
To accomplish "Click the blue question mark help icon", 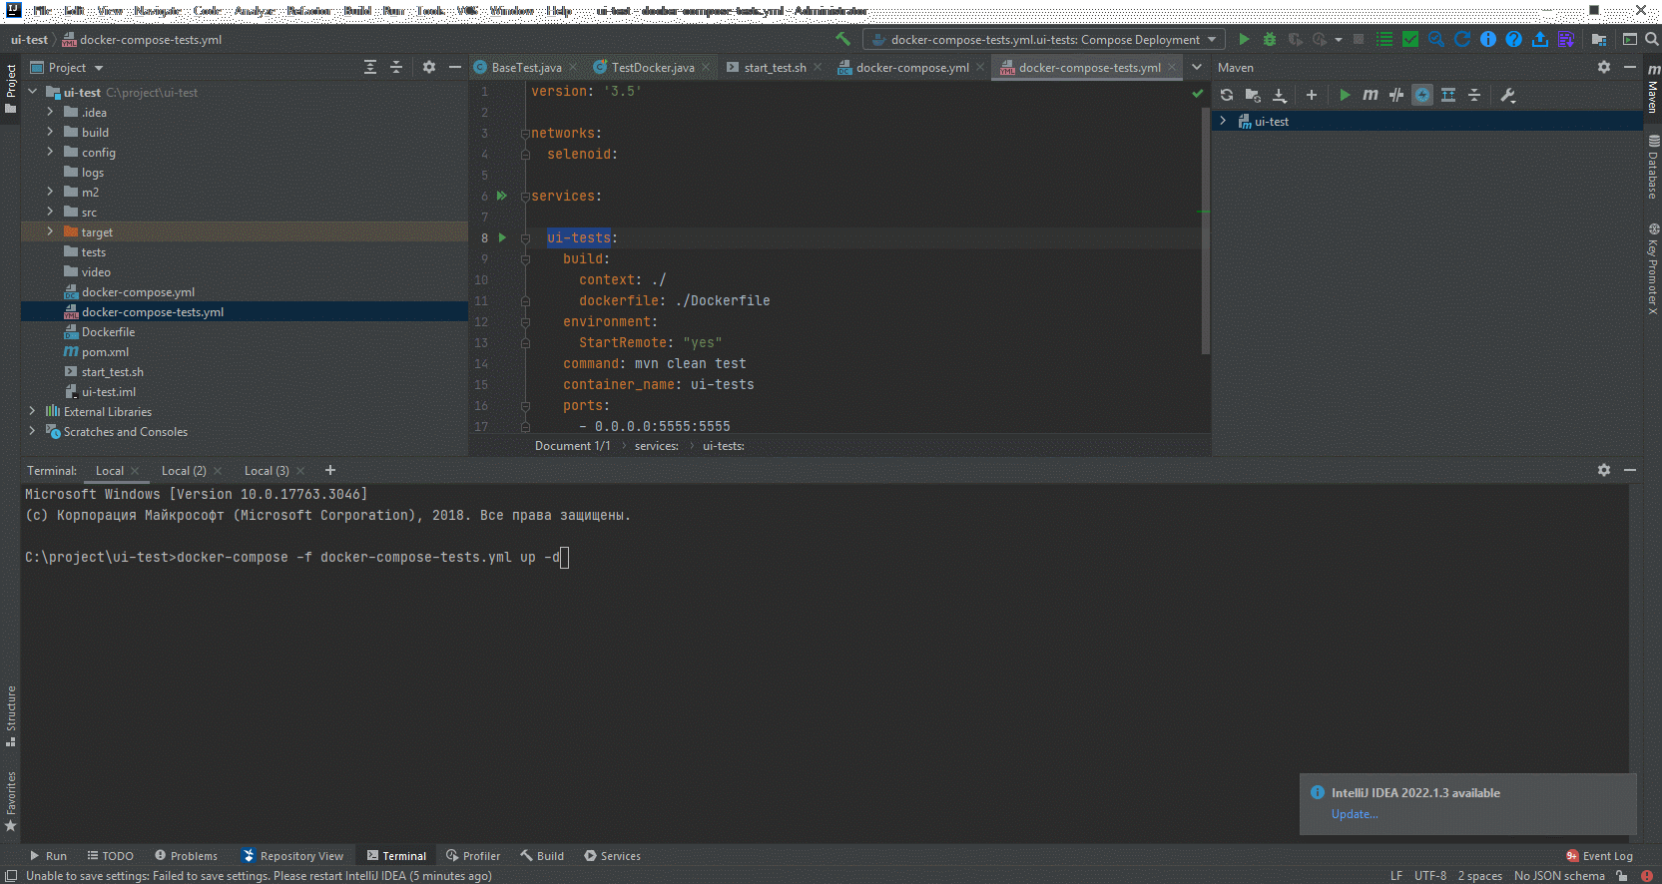I will coord(1514,39).
